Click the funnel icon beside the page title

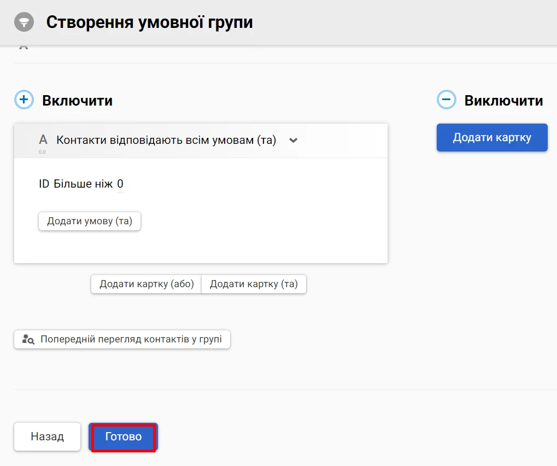24,22
